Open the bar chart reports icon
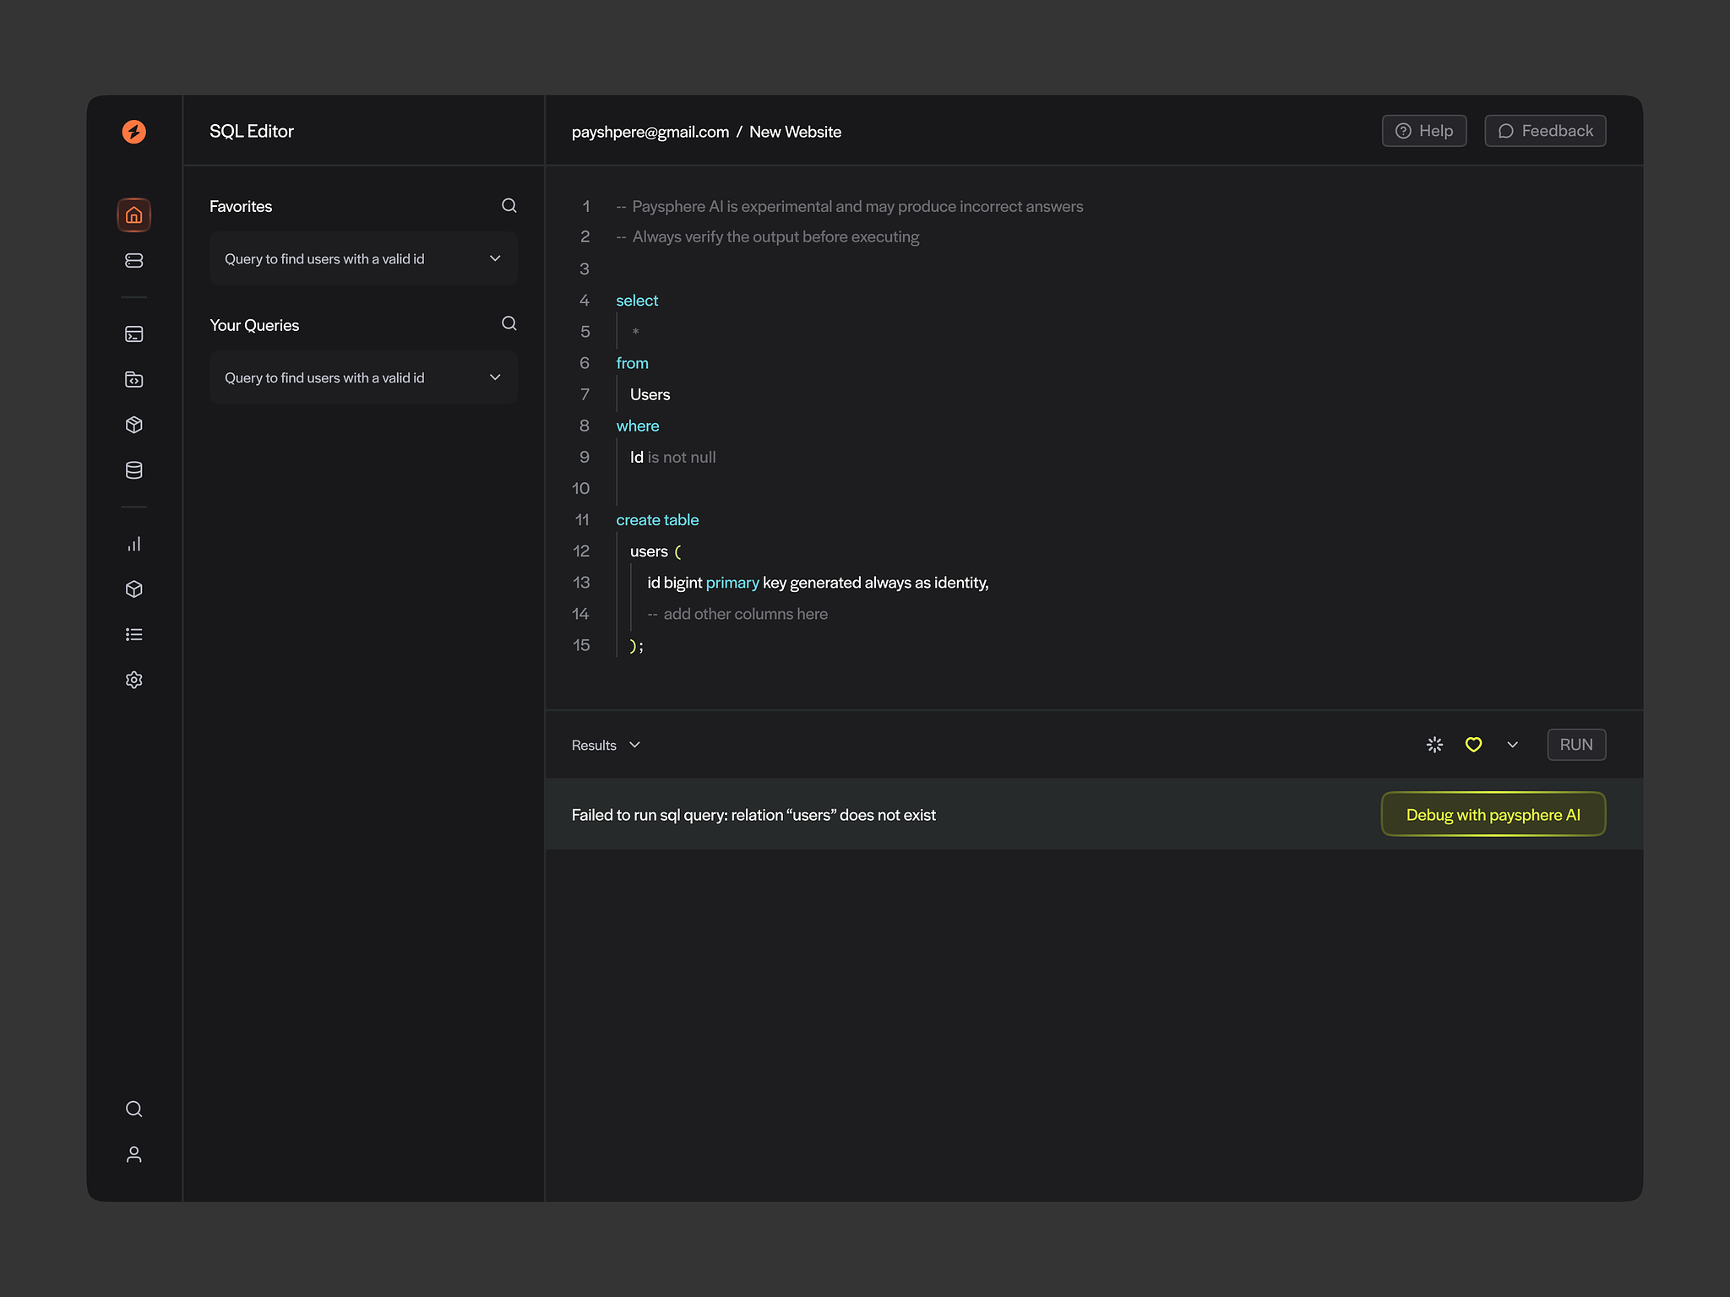The height and width of the screenshot is (1297, 1730). click(x=133, y=544)
